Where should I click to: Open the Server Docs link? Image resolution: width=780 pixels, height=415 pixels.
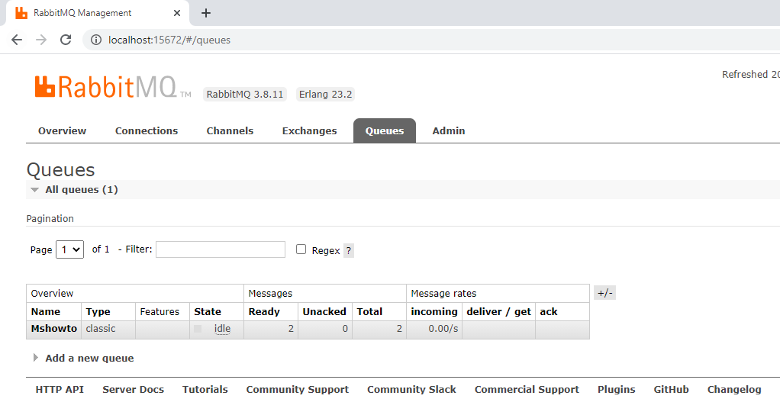[134, 390]
